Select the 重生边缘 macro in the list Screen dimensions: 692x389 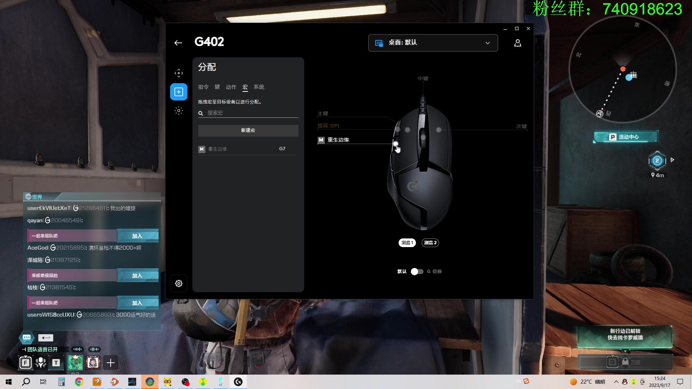(x=247, y=149)
